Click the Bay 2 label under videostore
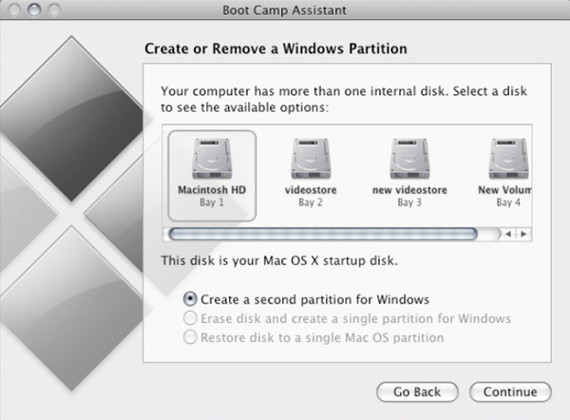 [311, 202]
